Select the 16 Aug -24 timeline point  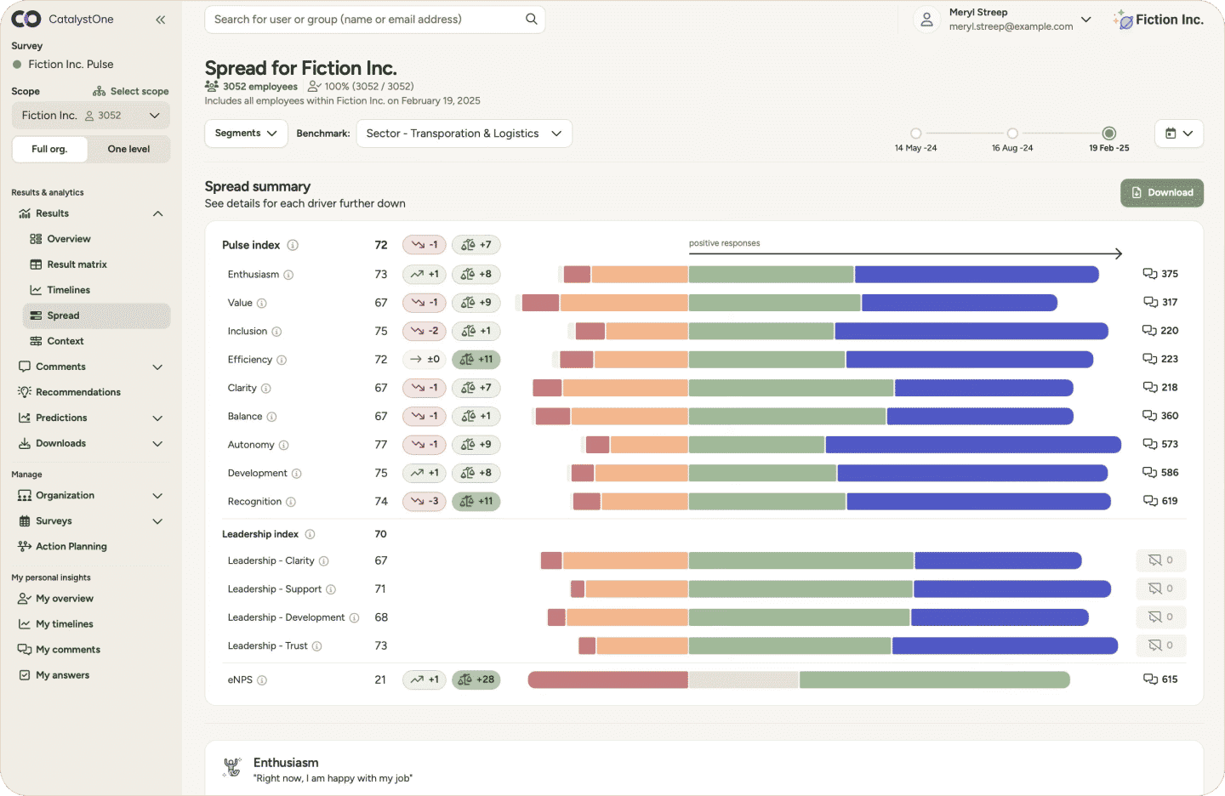1012,134
